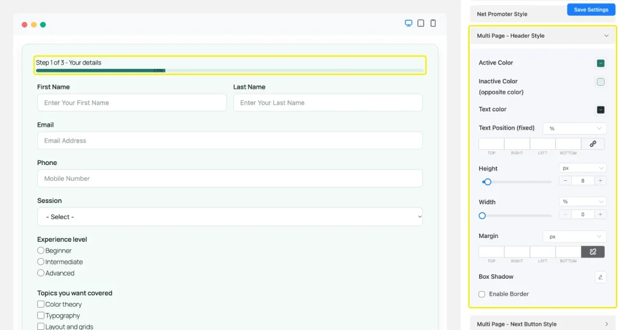The image size is (625, 330).
Task: Click Text Position RIGHT input
Action: click(517, 144)
